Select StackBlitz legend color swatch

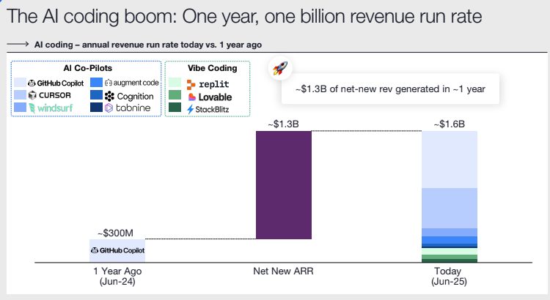click(x=175, y=107)
